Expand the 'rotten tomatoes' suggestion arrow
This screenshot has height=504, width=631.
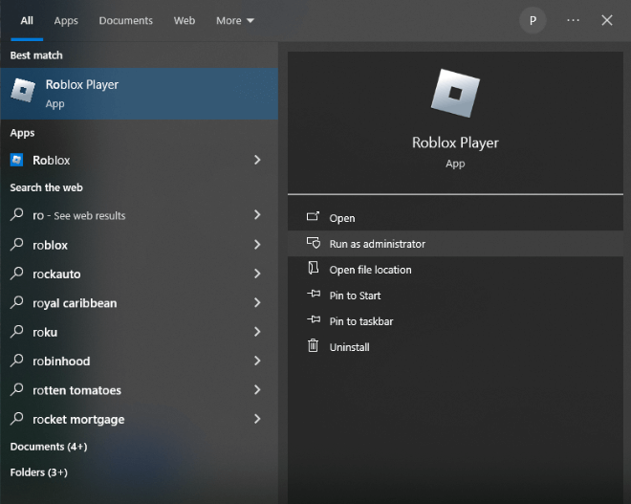(x=257, y=389)
